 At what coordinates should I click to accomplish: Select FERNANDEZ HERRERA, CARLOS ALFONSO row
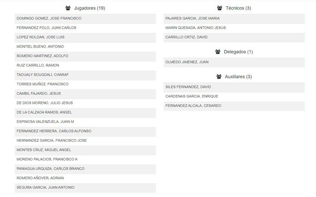pos(85,132)
